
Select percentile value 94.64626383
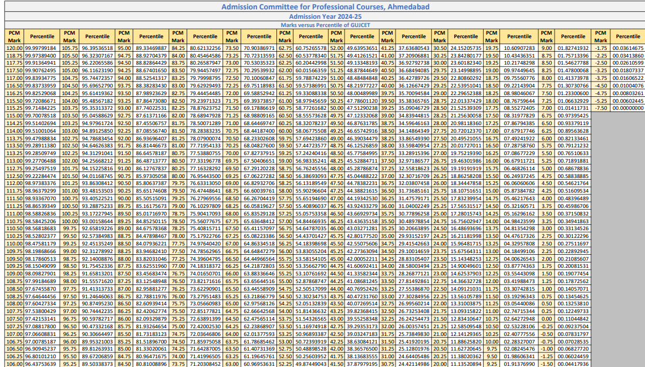click(97, 146)
